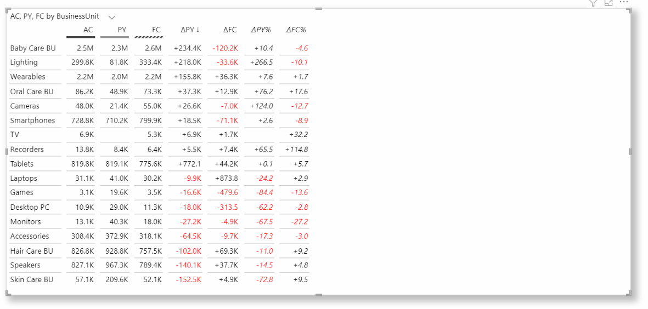Select the PY column header
The height and width of the screenshot is (309, 648).
click(122, 30)
